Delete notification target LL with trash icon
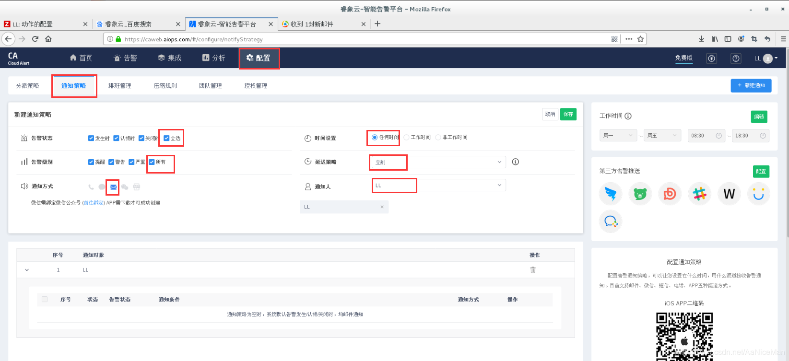This screenshot has height=361, width=789. (533, 270)
